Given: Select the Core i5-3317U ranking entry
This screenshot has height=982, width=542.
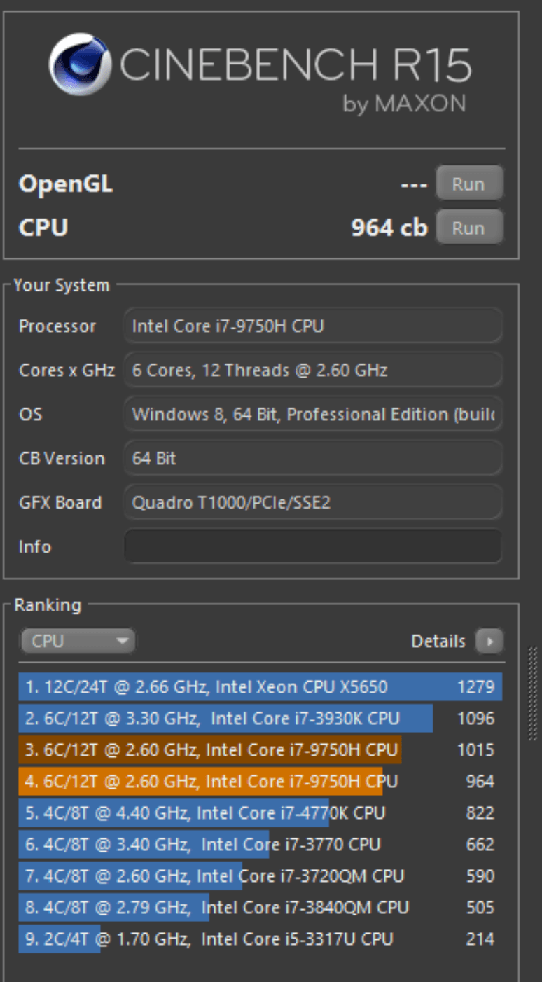Looking at the screenshot, I should pos(259,939).
